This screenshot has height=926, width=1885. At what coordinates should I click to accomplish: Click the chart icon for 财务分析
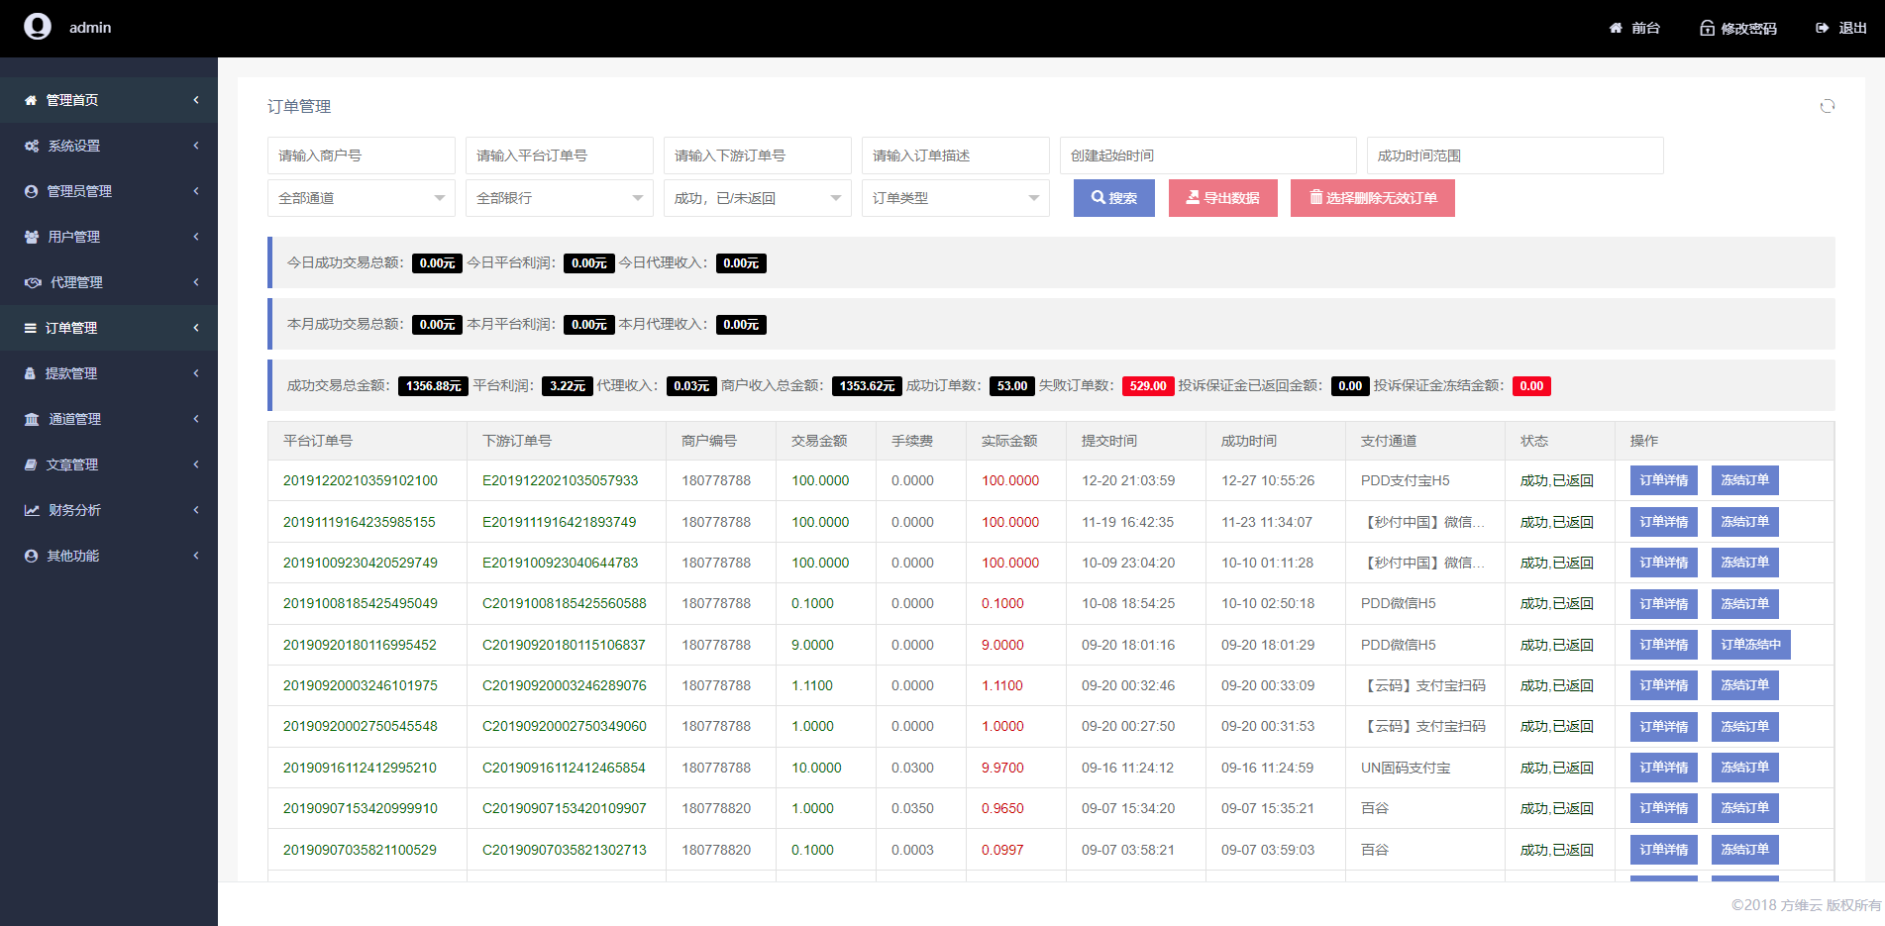click(32, 510)
